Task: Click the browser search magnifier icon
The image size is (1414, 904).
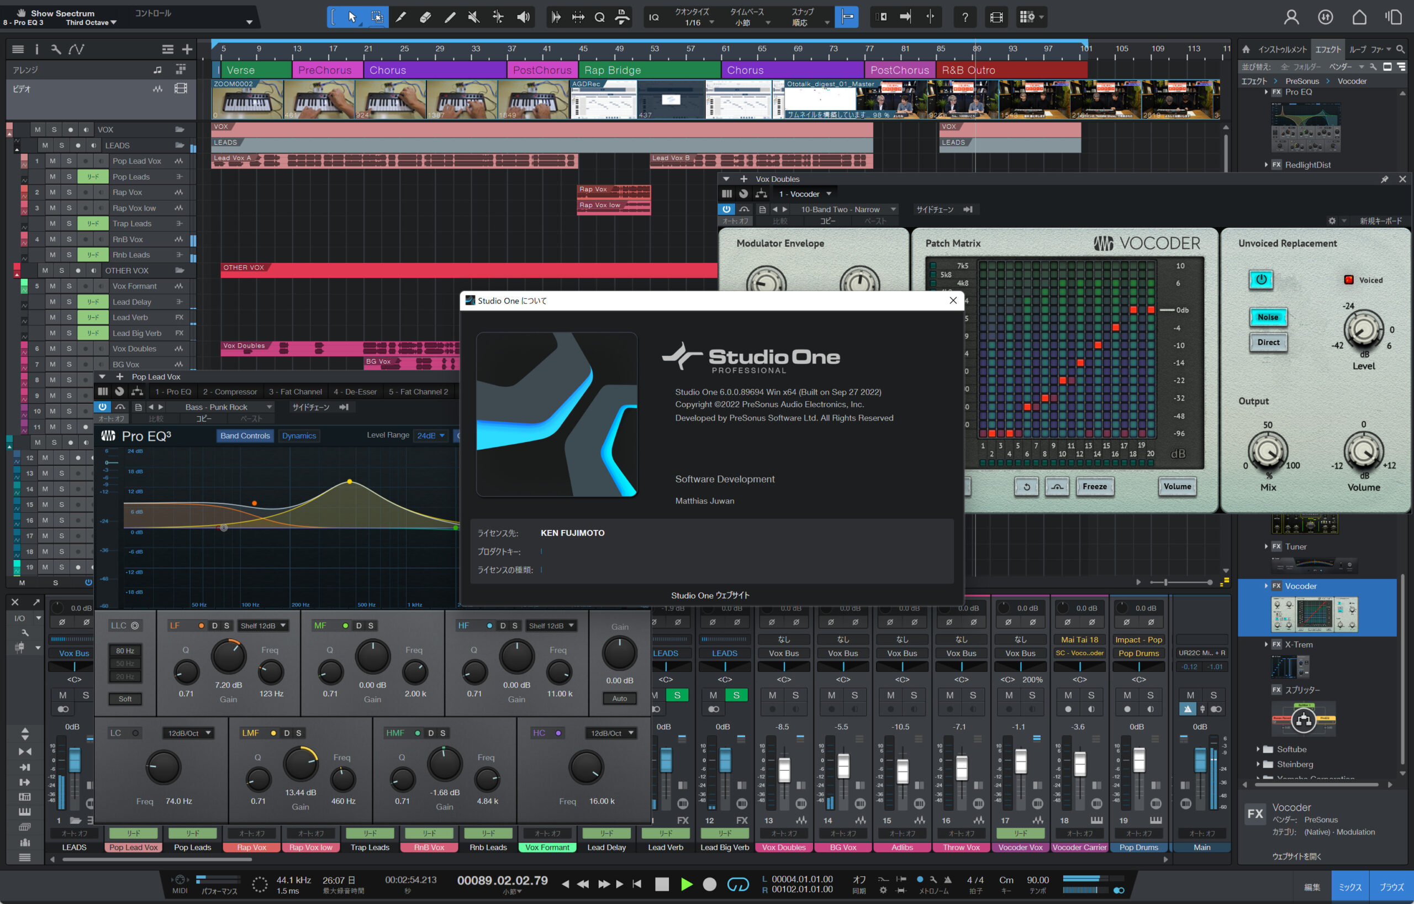Action: pyautogui.click(x=1401, y=49)
